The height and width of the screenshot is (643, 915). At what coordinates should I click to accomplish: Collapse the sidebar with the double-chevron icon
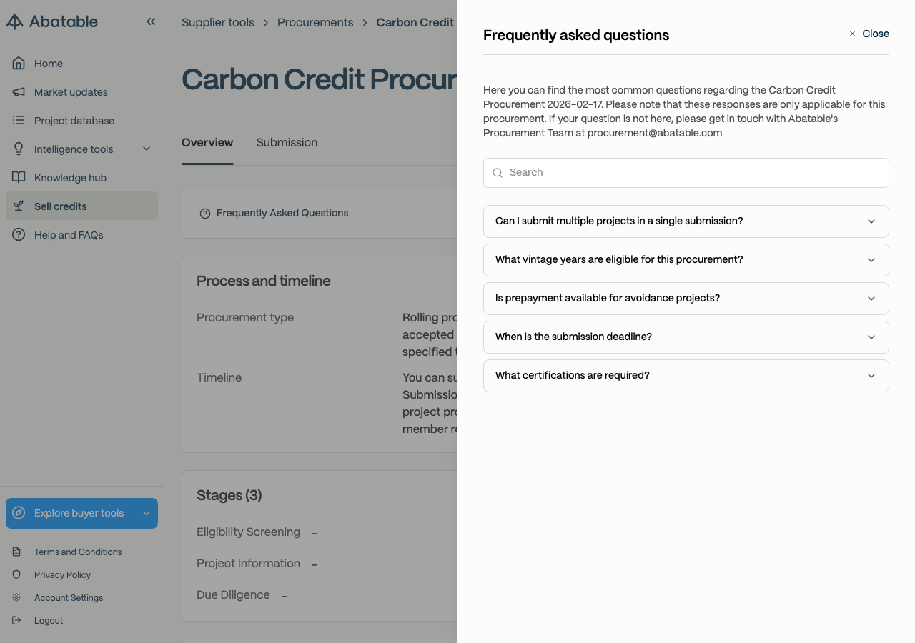[151, 21]
